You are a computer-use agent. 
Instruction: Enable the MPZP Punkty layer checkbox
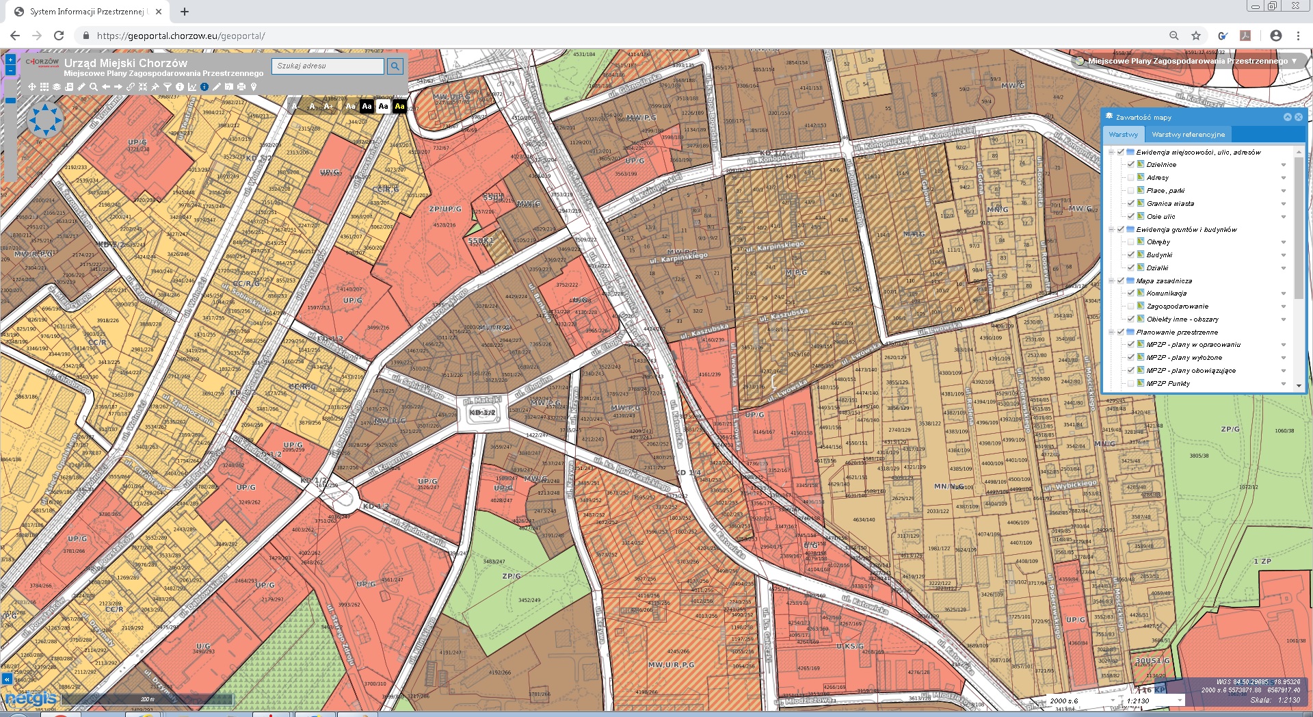[1131, 384]
